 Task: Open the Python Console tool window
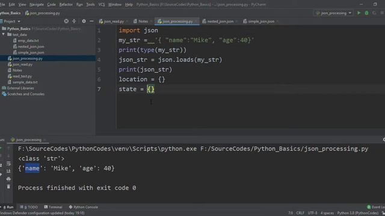point(83,207)
